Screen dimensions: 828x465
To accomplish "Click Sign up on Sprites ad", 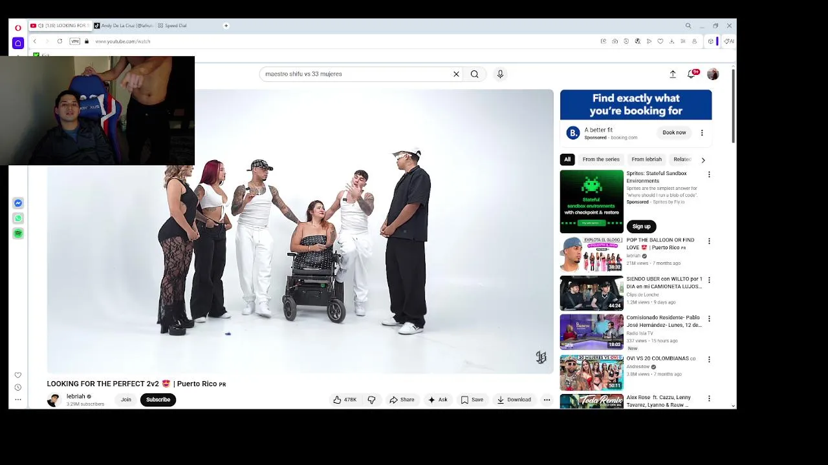I will (x=641, y=226).
